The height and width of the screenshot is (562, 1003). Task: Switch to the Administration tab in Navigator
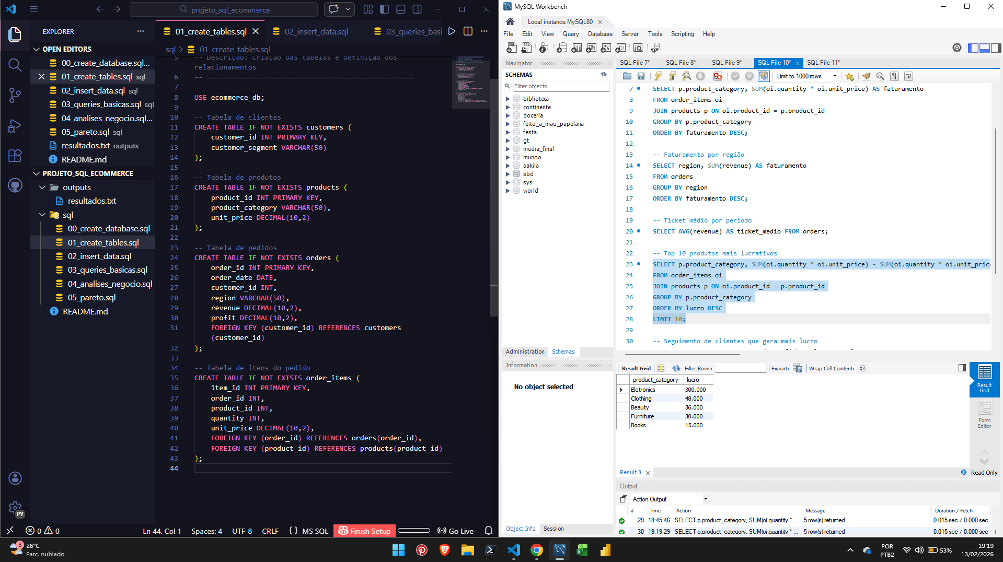[x=524, y=352]
